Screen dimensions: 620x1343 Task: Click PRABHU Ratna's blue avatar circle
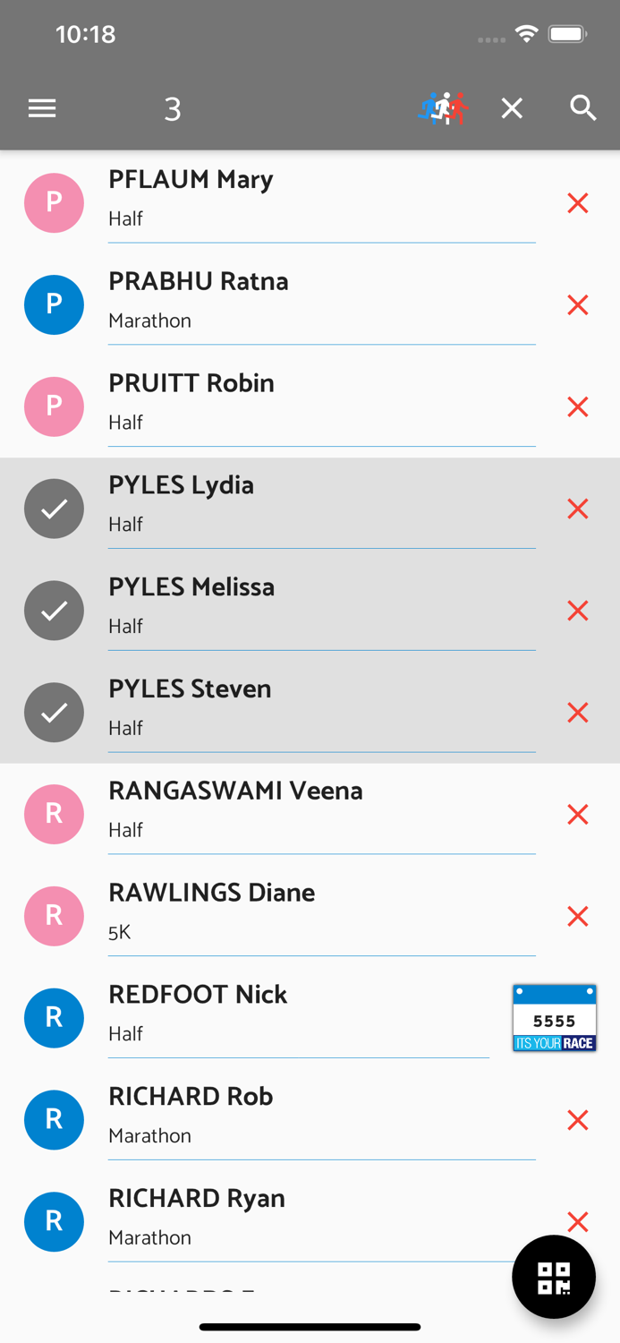[54, 304]
